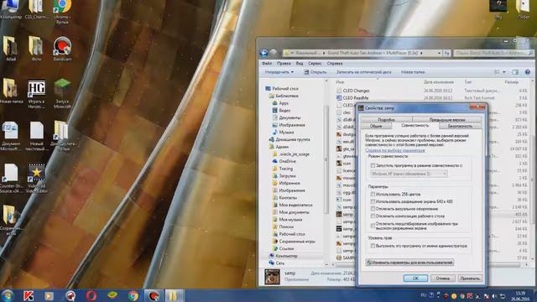Open Opera browser on taskbar
The height and width of the screenshot is (302, 537).
(x=91, y=295)
